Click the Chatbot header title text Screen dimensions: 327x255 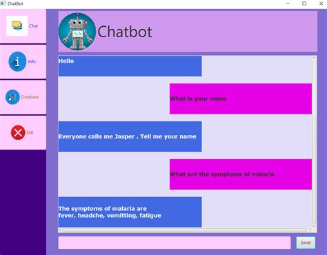click(x=125, y=32)
